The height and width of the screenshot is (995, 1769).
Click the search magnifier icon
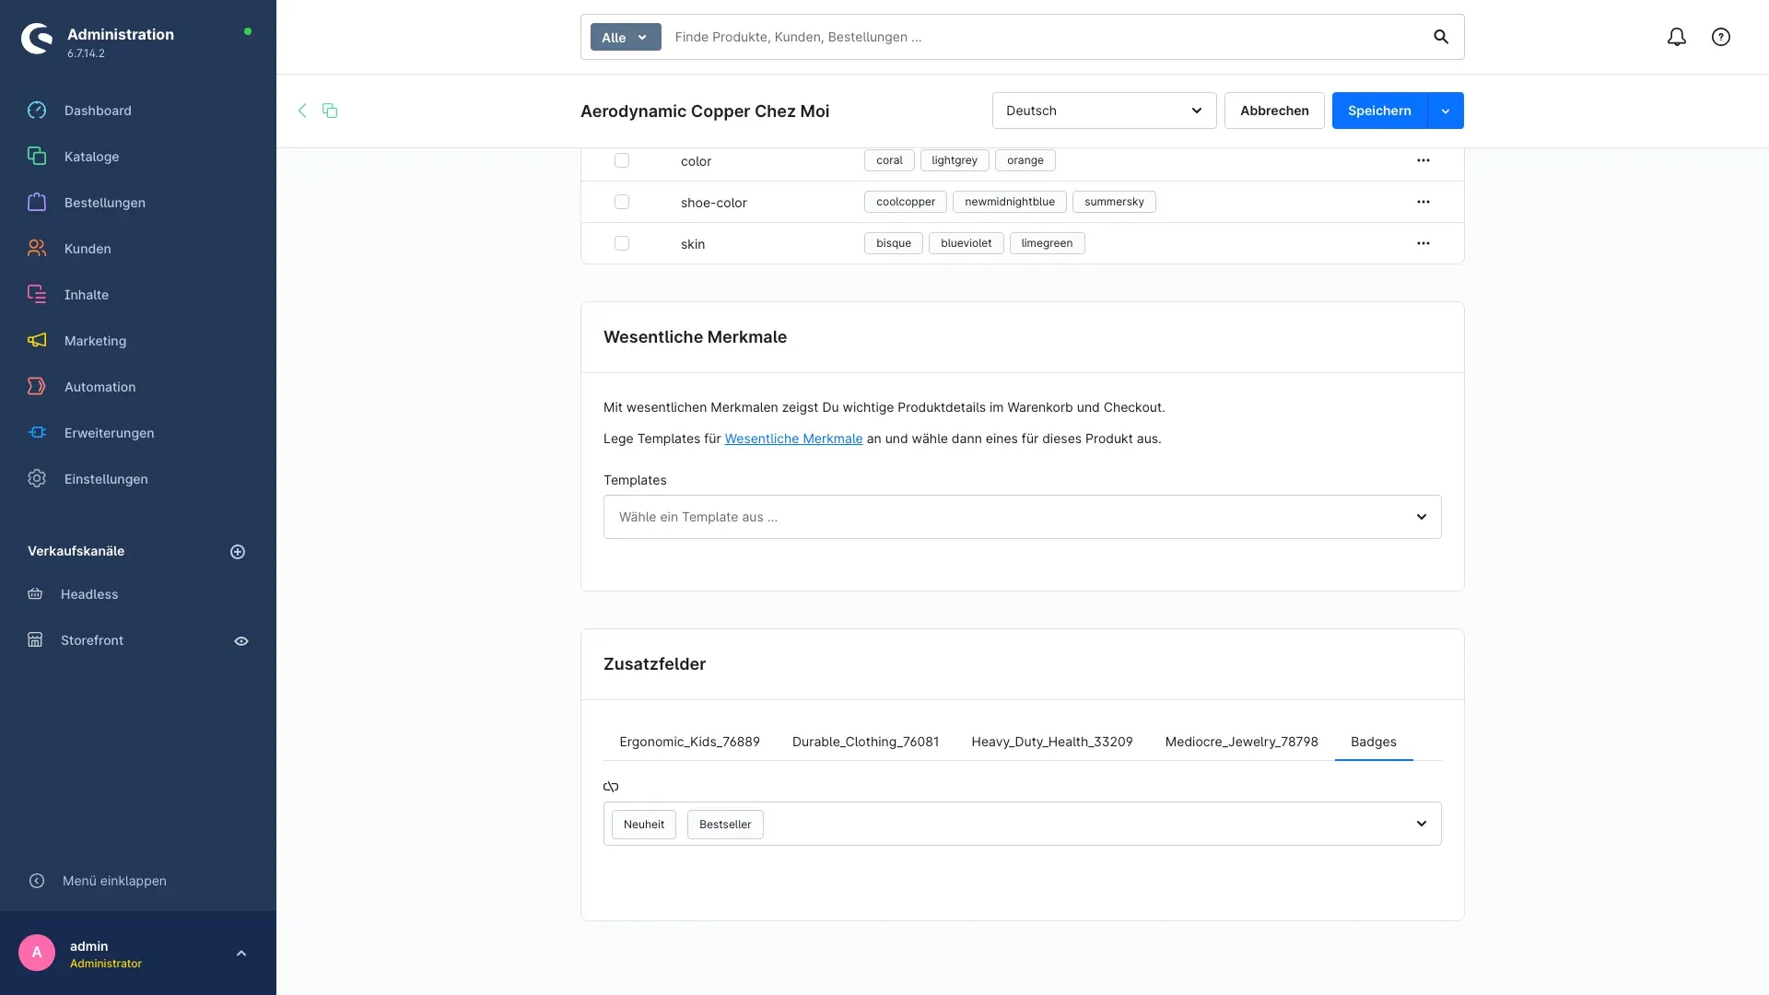tap(1441, 37)
